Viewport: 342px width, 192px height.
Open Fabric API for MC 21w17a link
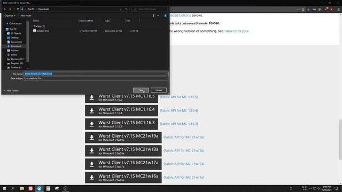pyautogui.click(x=184, y=164)
